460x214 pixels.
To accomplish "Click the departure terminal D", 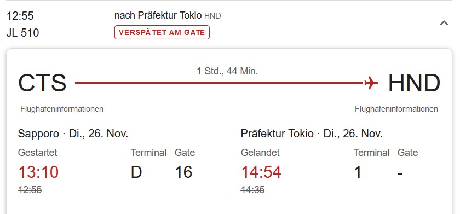I will 136,172.
